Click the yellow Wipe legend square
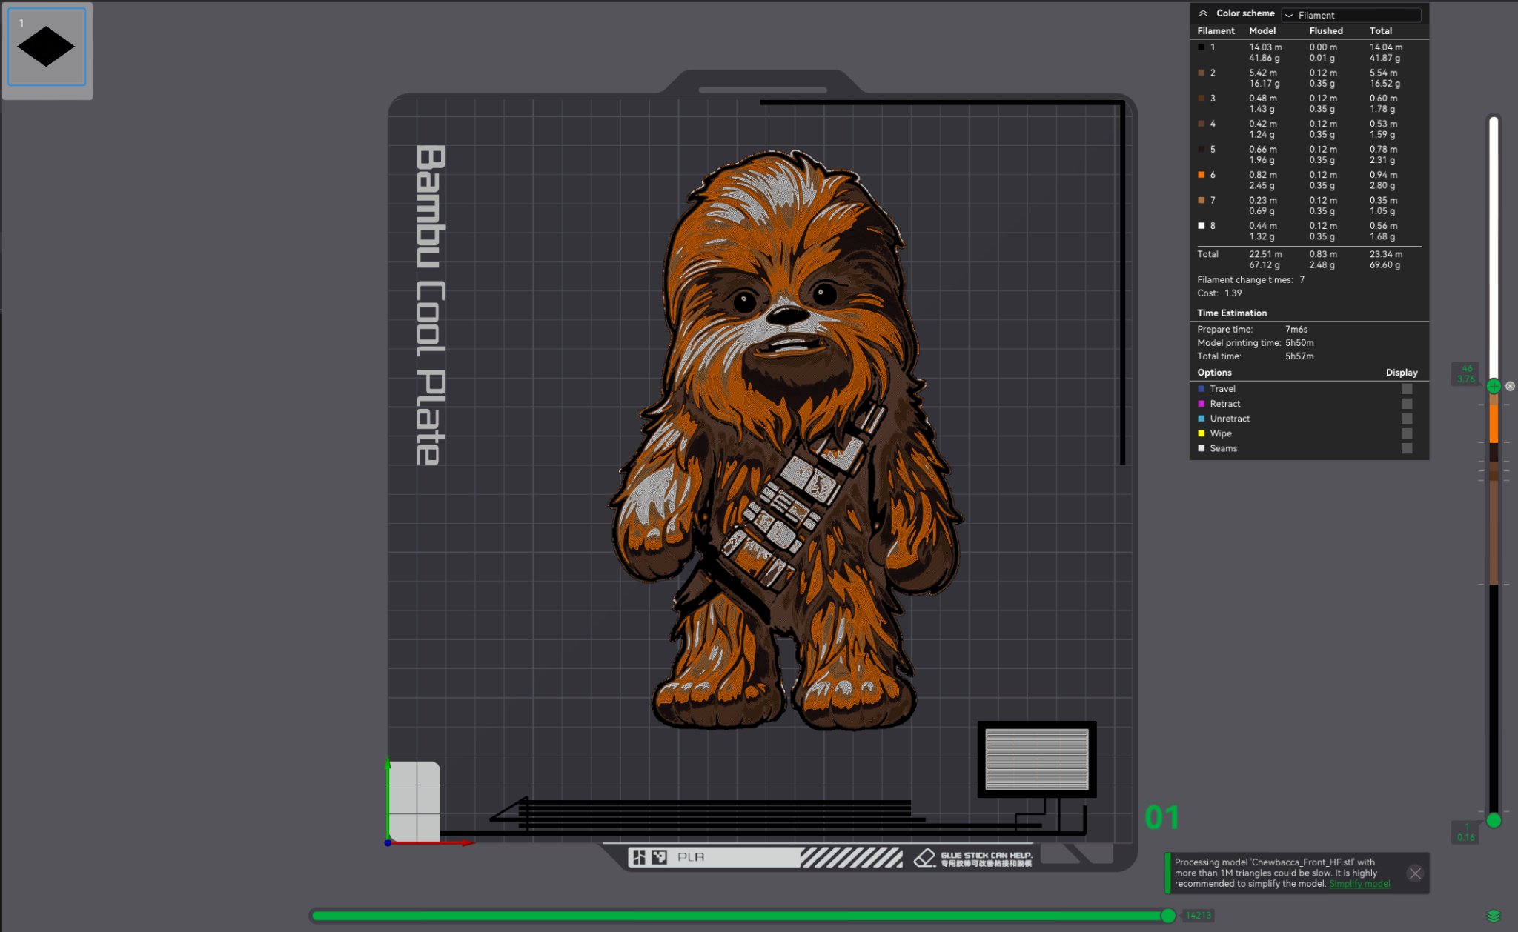Screen dimensions: 1518x932 pos(1202,433)
